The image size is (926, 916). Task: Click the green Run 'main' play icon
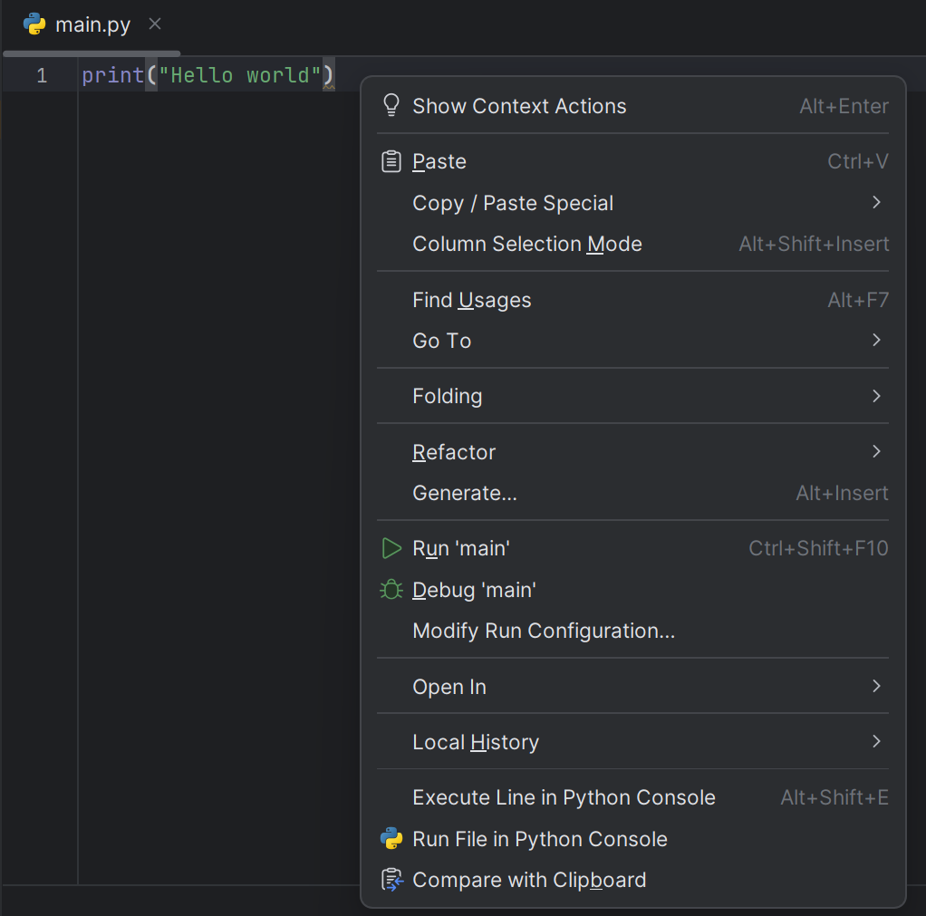click(x=391, y=548)
